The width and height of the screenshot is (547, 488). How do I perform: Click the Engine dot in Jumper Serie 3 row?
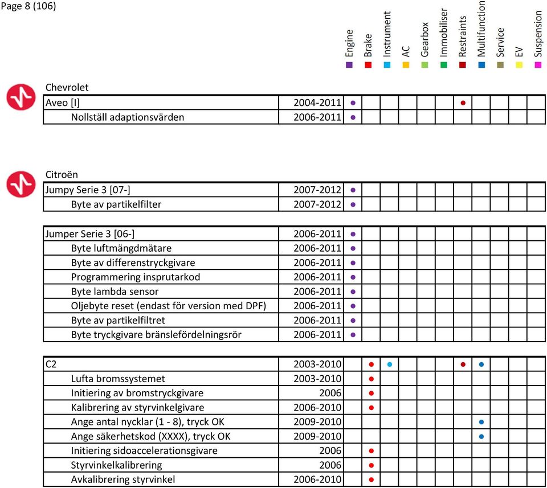[353, 234]
